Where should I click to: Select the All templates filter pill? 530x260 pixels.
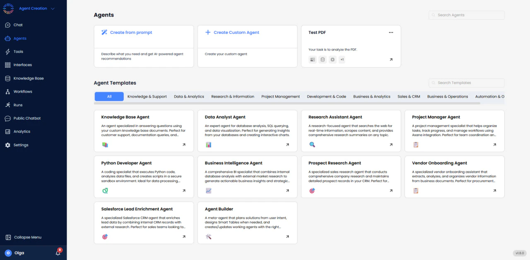pos(109,96)
